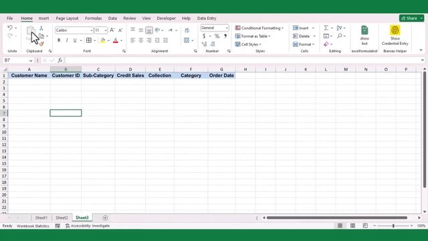Viewport: 428px width, 241px height.
Task: Click Workbook Statistics in status bar
Action: (33, 226)
